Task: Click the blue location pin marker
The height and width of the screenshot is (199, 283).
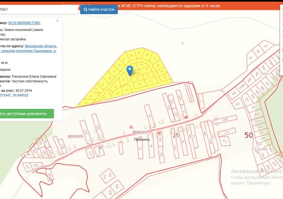Action: tap(130, 70)
